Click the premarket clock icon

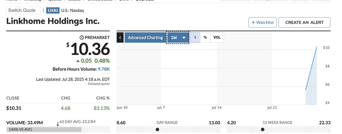coord(82,38)
